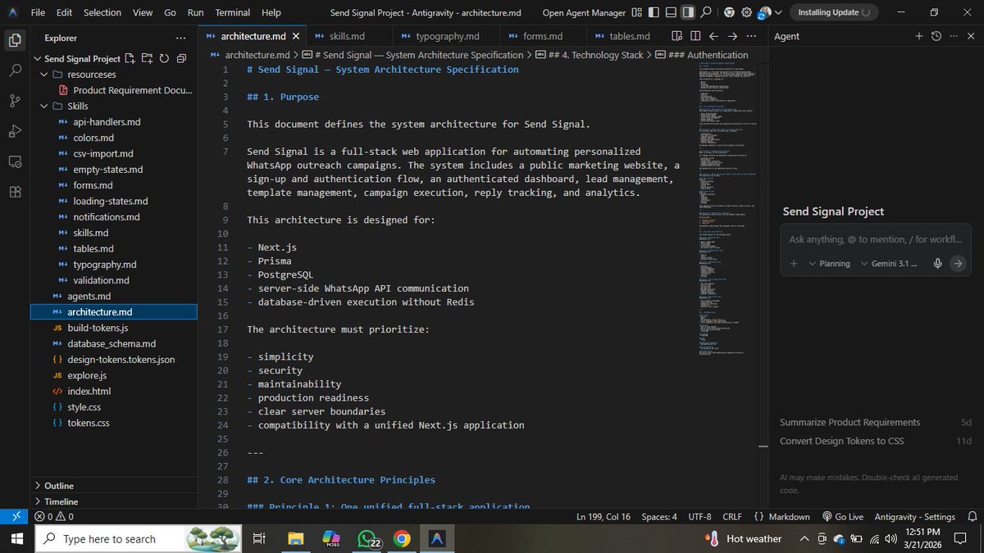
Task: Create a new file in Send Signal Project
Action: (x=130, y=59)
